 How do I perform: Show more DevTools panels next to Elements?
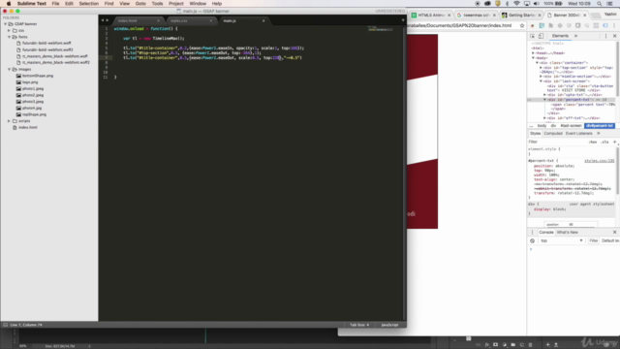pos(575,36)
